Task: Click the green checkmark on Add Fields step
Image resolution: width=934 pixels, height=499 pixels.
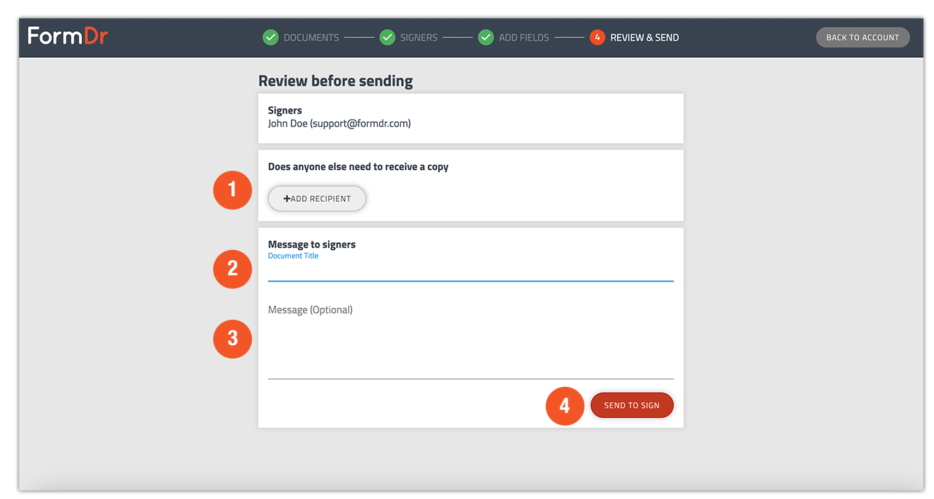Action: (x=486, y=37)
